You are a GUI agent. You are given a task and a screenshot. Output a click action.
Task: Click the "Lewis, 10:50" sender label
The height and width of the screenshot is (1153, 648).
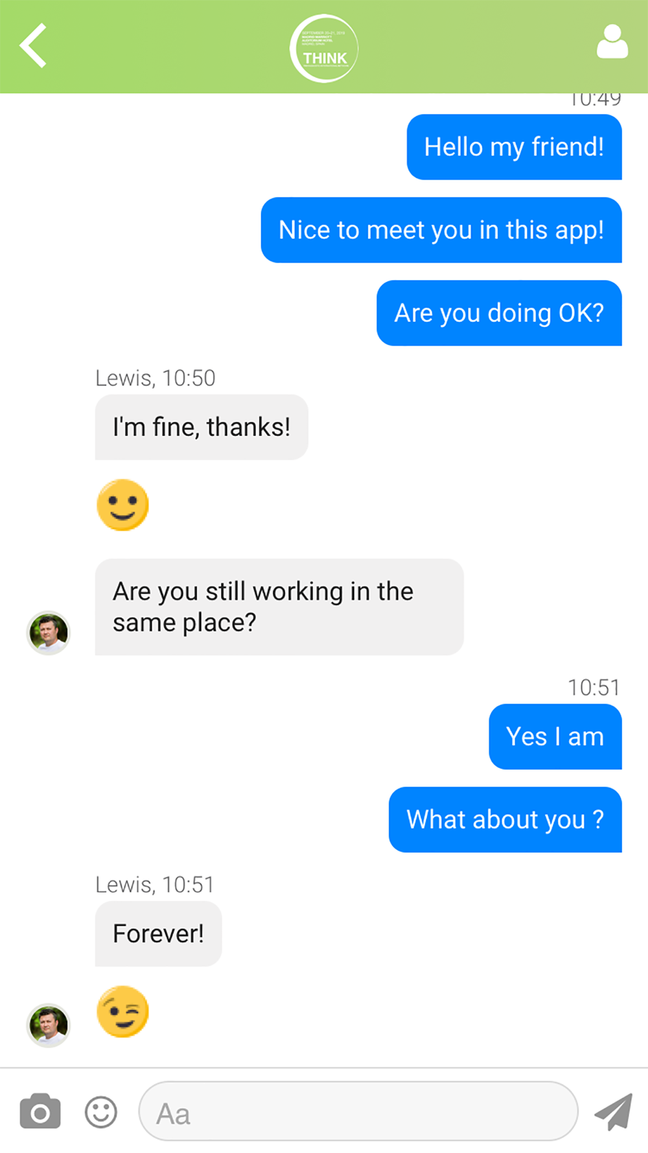(156, 378)
